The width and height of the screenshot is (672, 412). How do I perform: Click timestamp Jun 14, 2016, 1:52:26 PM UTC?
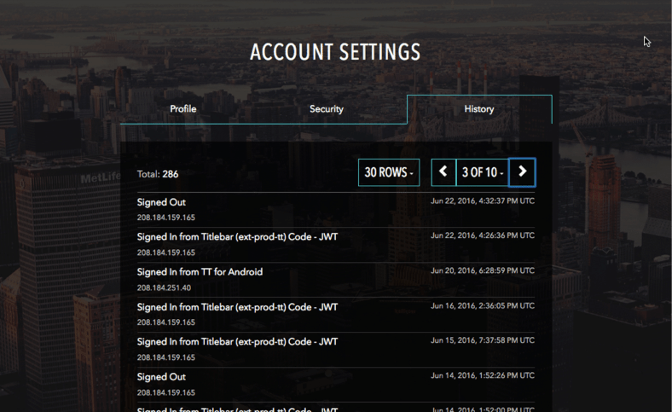[x=483, y=375]
